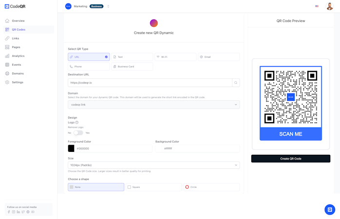Viewport: 340px width, 219px height.
Task: Open the website globe social link
Action: 28,212
